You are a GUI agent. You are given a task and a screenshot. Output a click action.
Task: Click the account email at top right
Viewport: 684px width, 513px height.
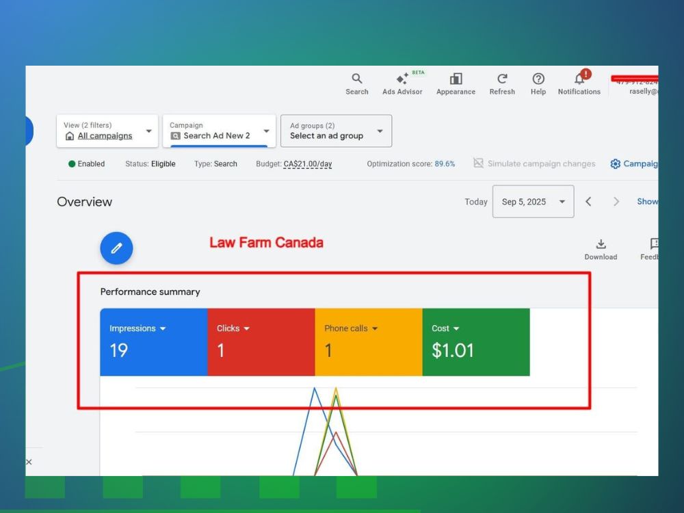click(644, 91)
